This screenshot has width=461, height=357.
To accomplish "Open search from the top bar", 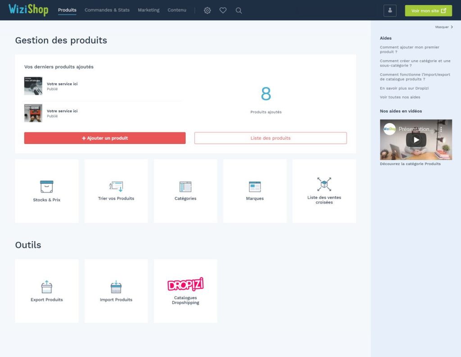I will point(239,10).
